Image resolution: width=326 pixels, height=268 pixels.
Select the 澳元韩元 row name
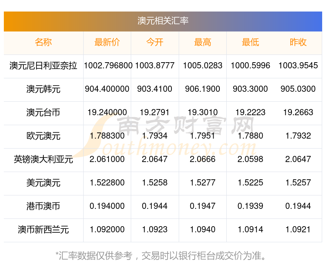tap(43, 89)
